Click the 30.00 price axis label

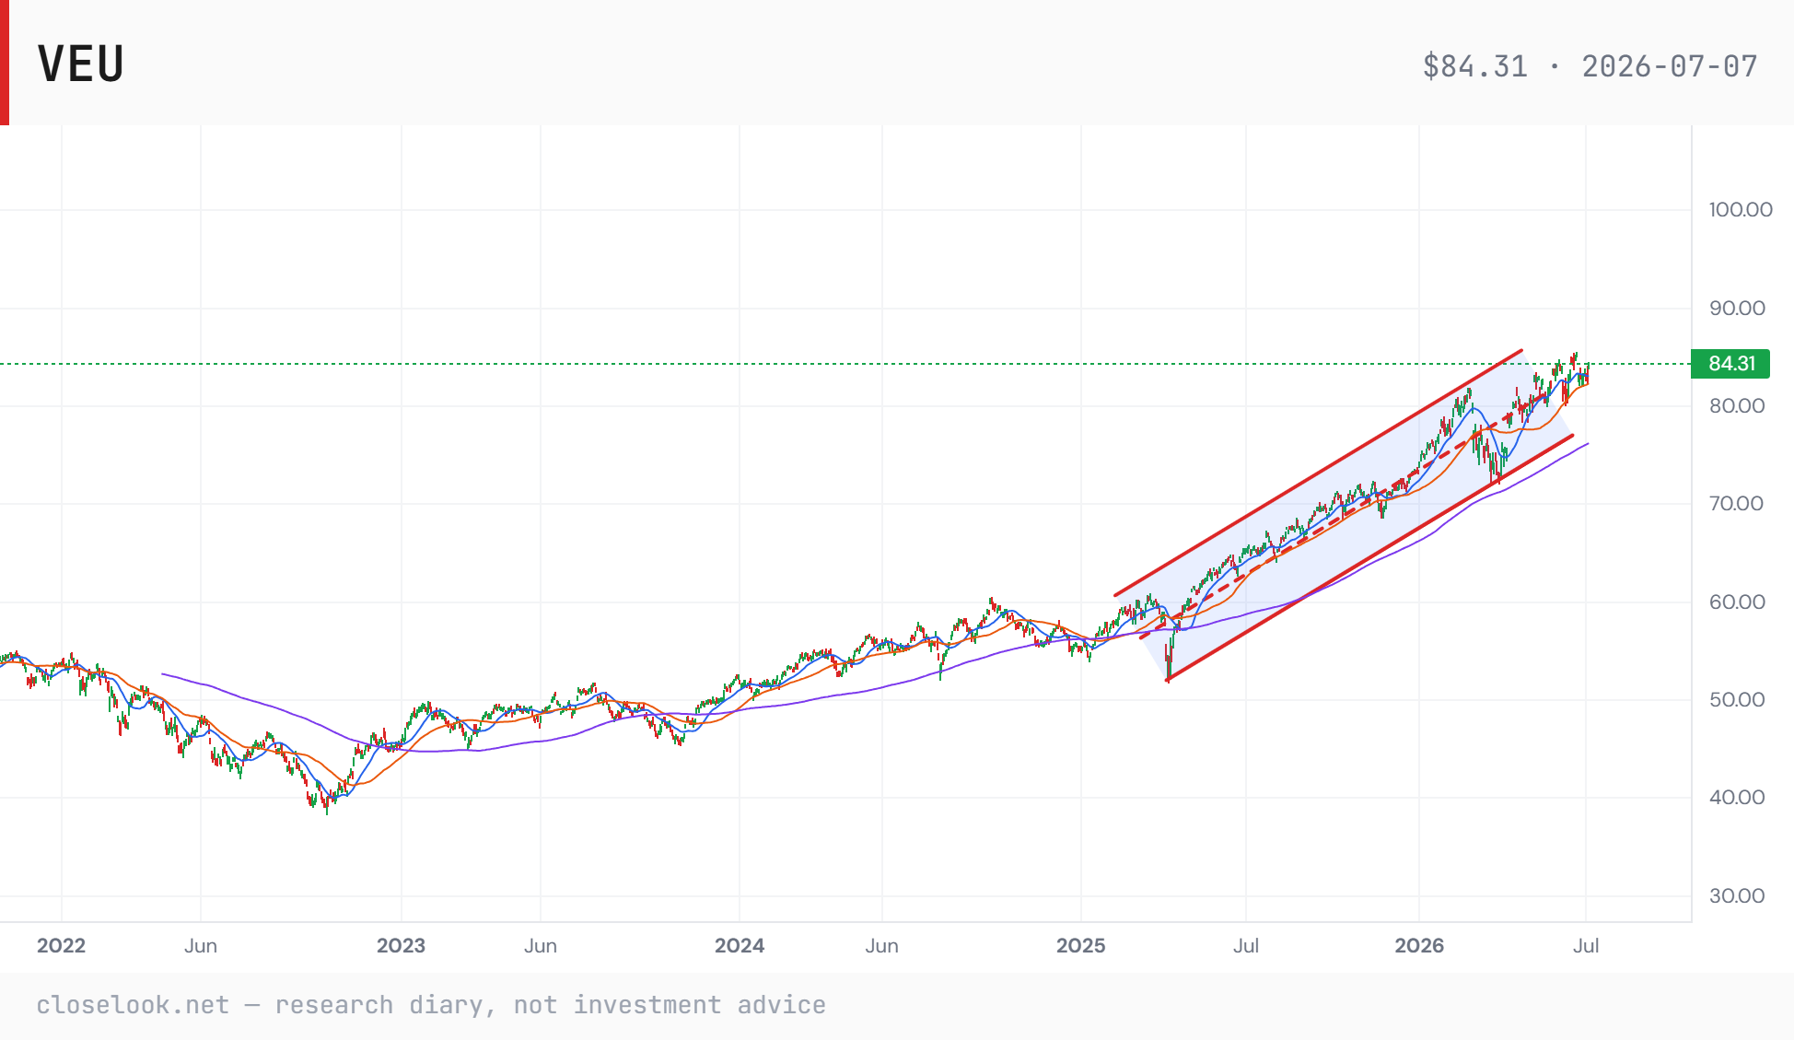coord(1737,895)
